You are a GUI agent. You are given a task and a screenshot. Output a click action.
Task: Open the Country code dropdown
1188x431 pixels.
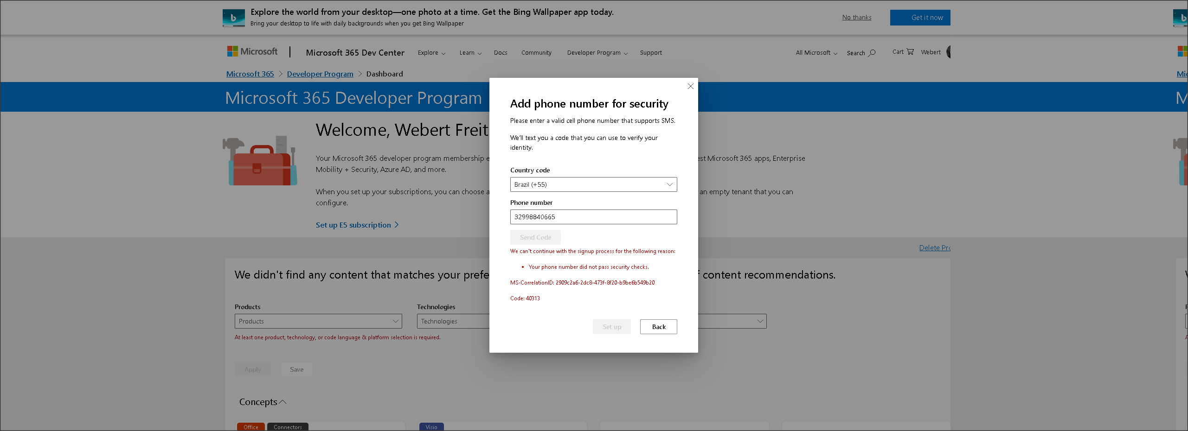593,184
